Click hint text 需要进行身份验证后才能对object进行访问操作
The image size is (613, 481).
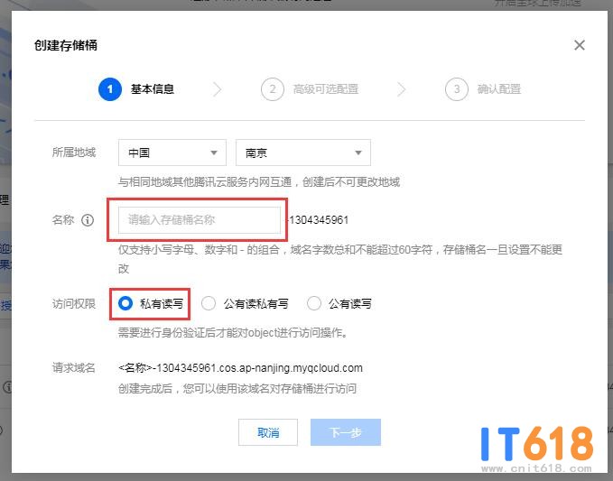click(x=233, y=332)
